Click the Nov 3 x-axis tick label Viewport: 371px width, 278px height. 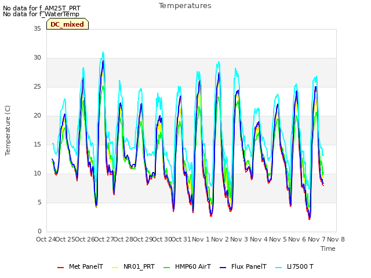pos(239,239)
